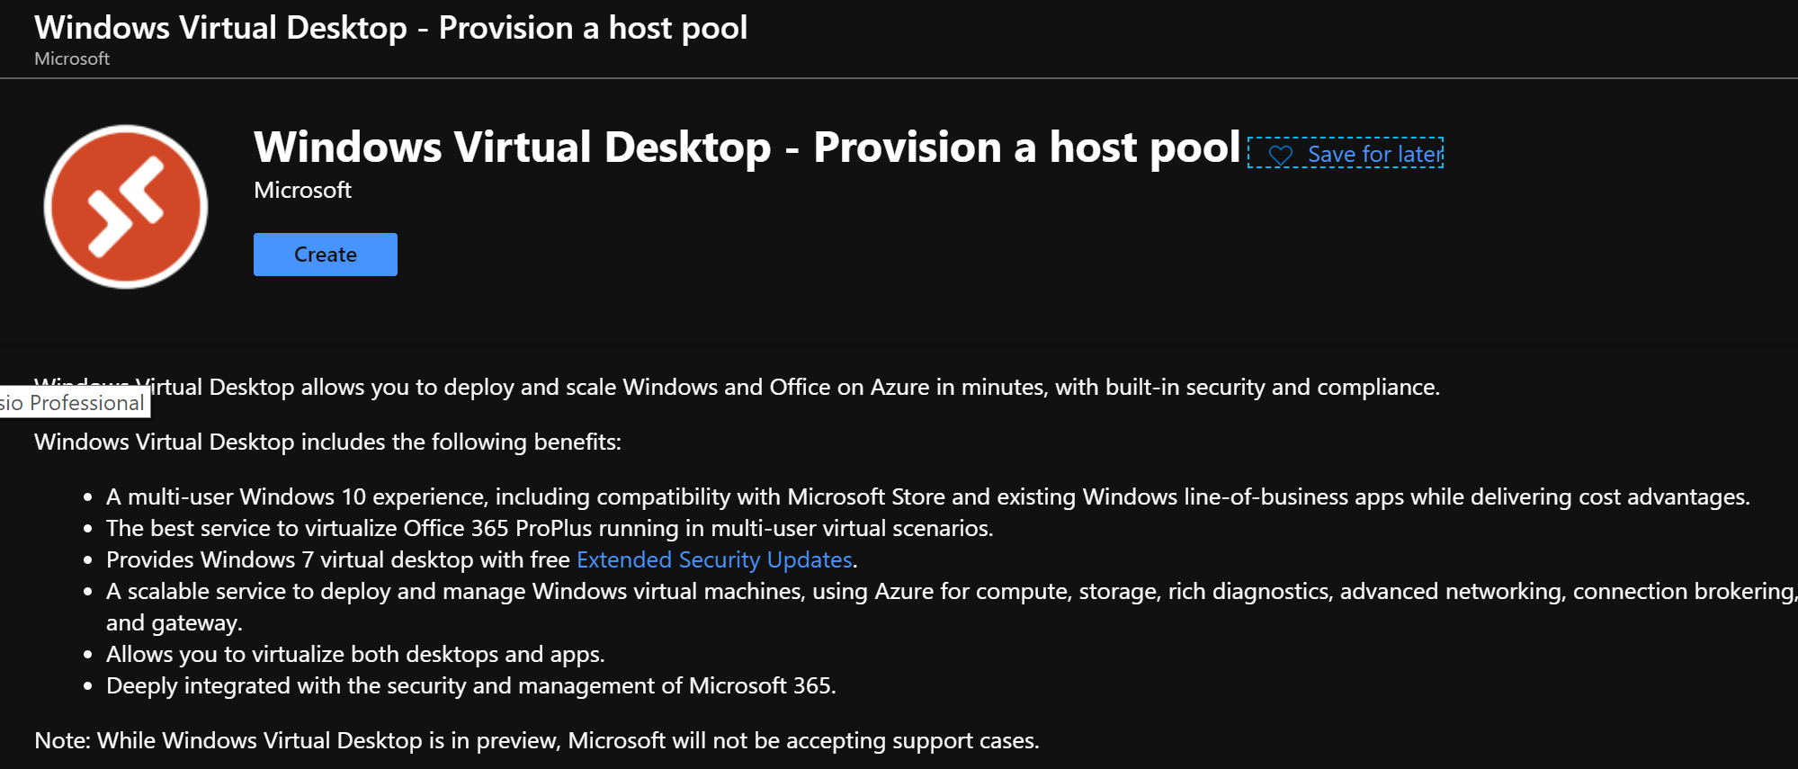Click 'Allows you to virtualize both desktops' bullet

coord(355,654)
